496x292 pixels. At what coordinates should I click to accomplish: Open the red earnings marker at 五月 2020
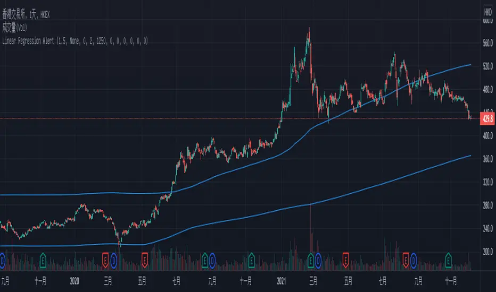point(145,261)
